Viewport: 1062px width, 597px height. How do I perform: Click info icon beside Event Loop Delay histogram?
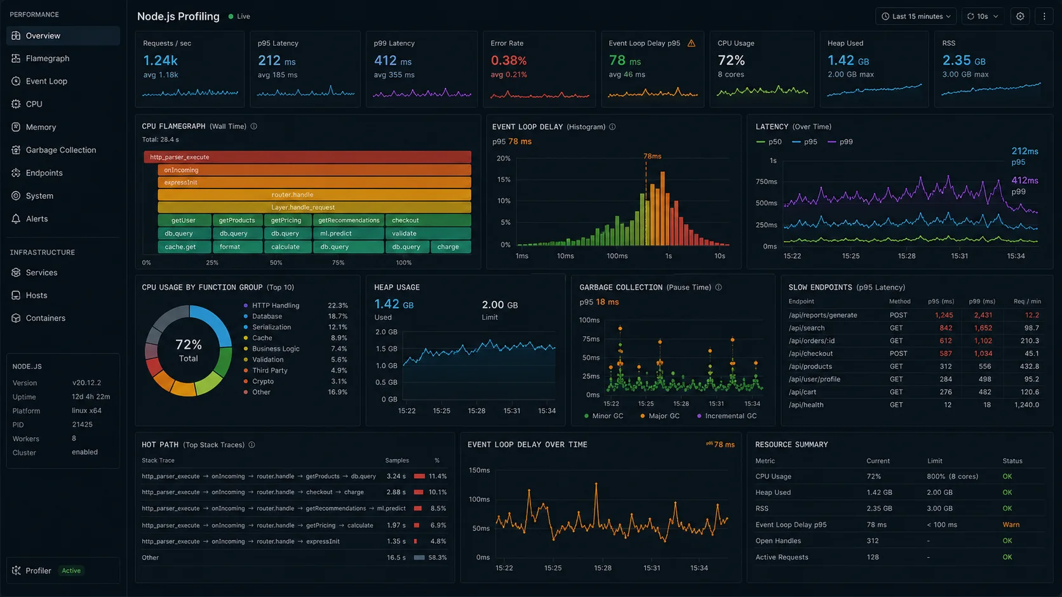(x=612, y=127)
